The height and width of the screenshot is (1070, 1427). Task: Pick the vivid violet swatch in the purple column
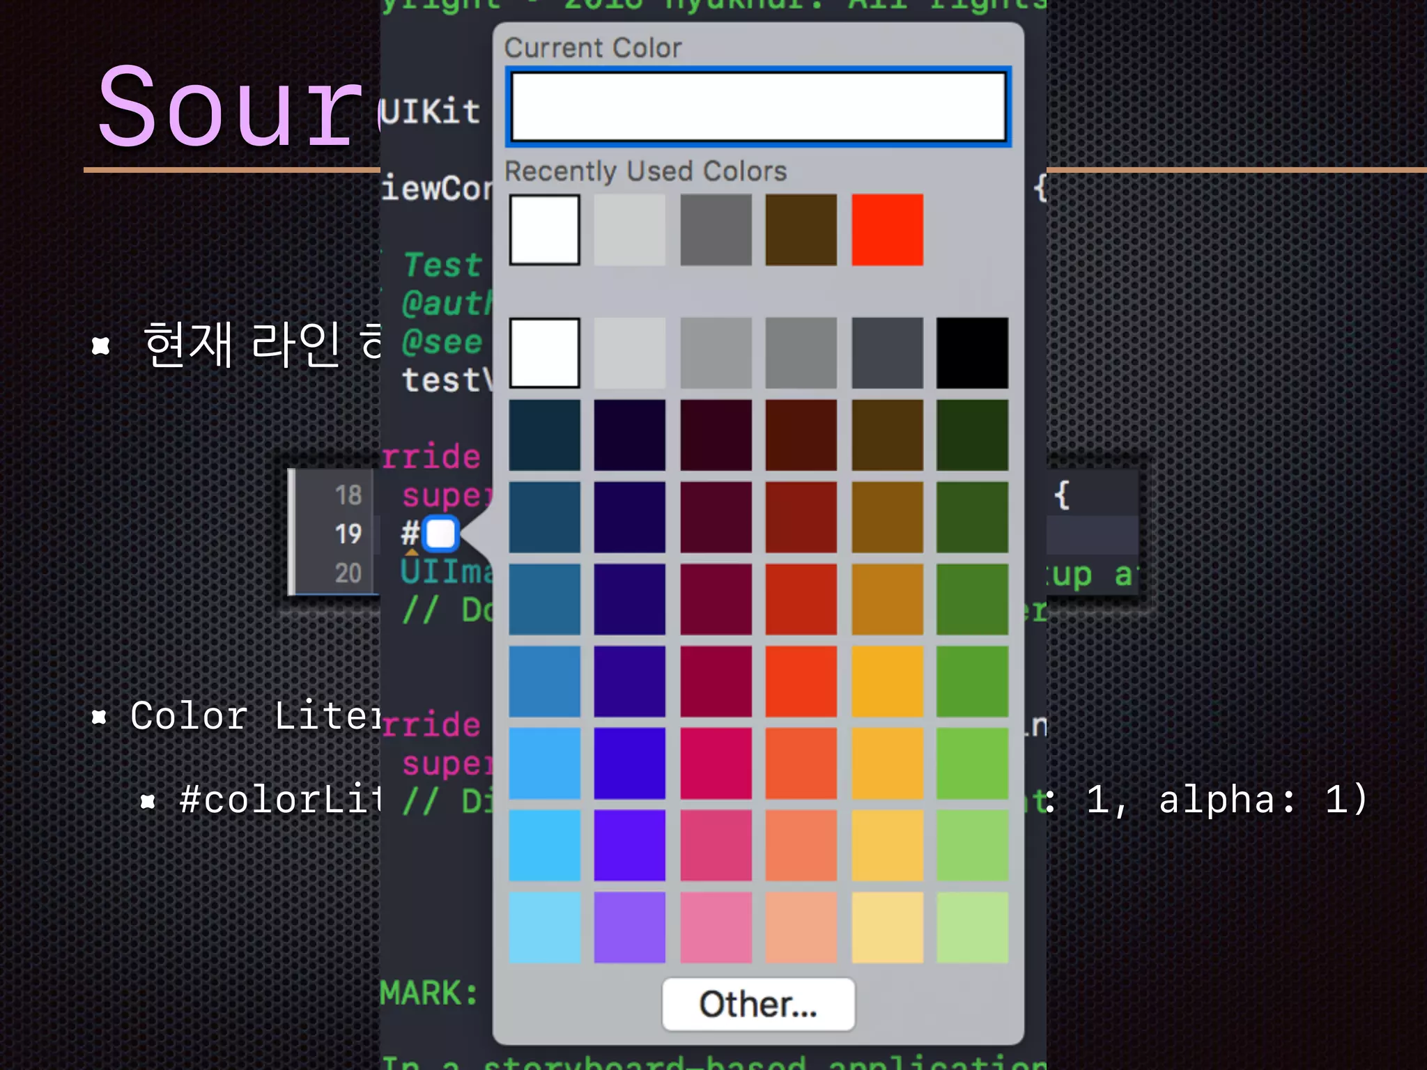coord(629,845)
